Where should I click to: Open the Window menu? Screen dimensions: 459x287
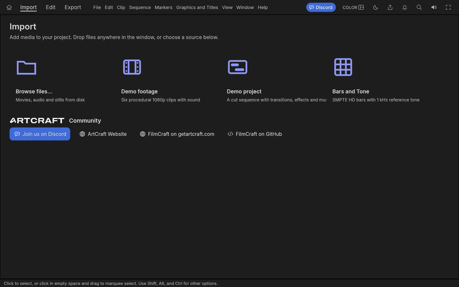pos(245,7)
